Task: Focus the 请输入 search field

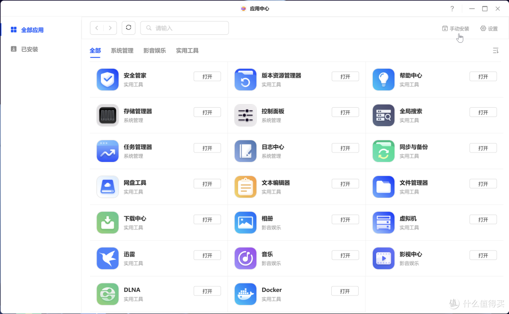Action: 184,28
